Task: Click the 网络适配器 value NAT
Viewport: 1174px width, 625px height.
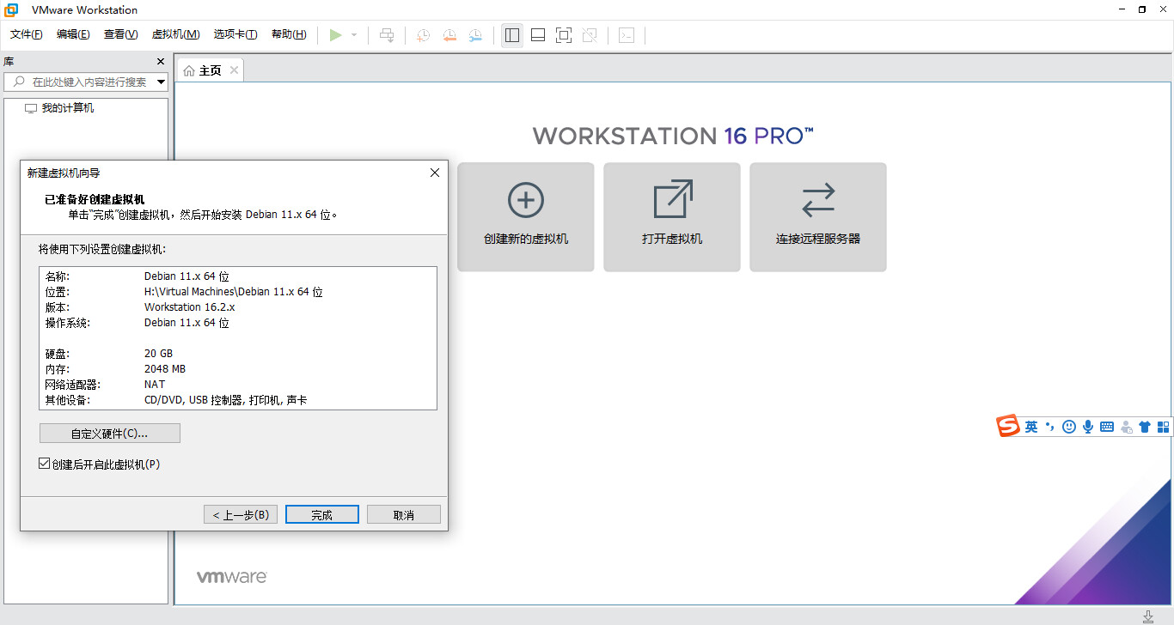Action: (x=155, y=385)
